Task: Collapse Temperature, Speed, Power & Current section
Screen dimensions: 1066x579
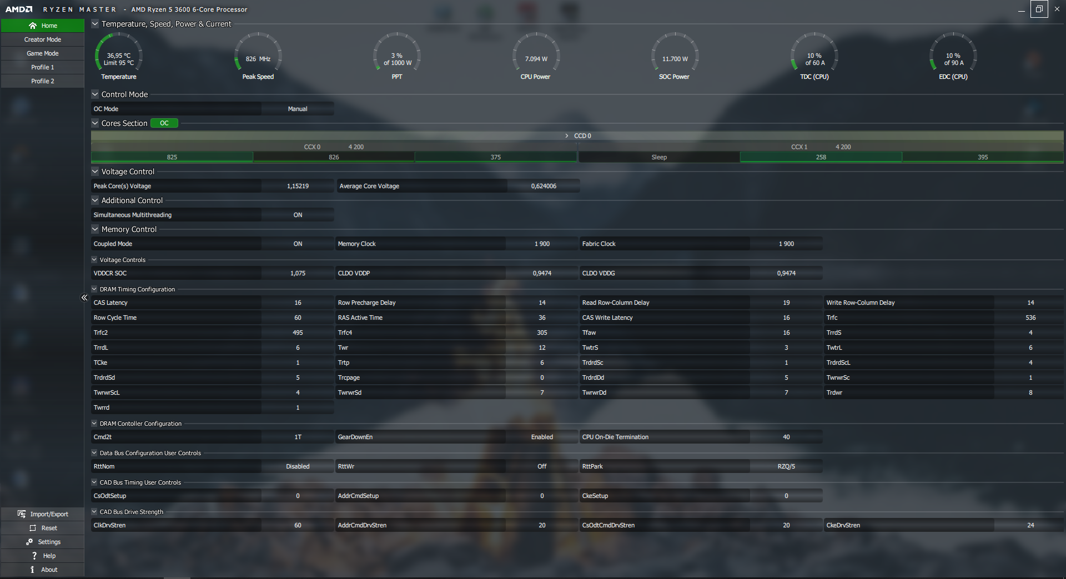Action: [95, 24]
